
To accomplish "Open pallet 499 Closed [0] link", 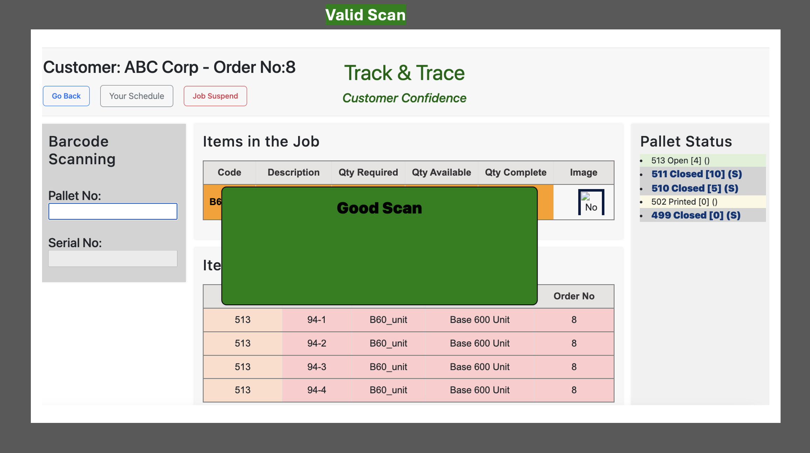I will tap(695, 215).
